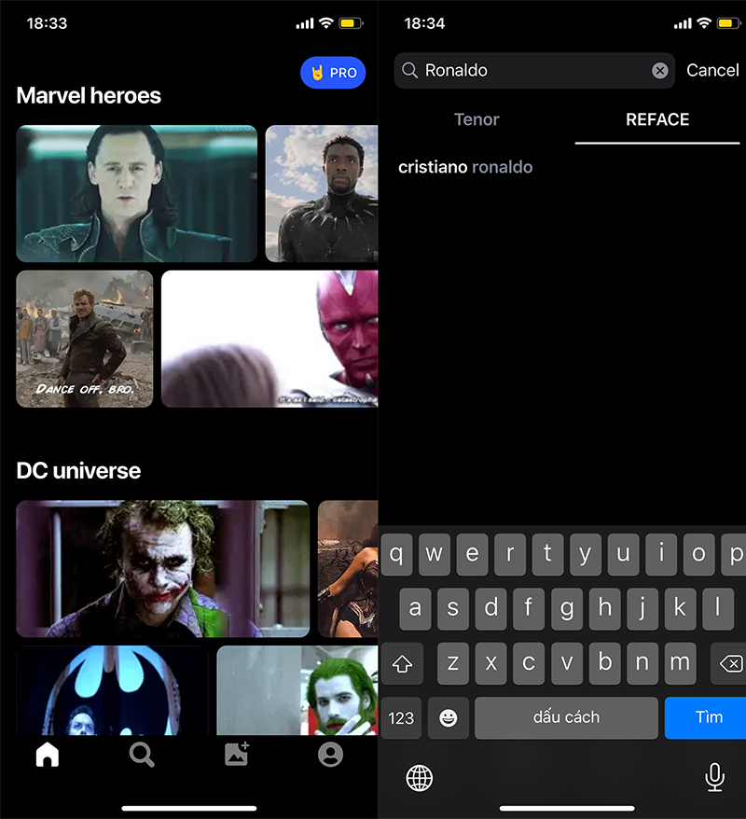Tap the e key

[x=473, y=554]
